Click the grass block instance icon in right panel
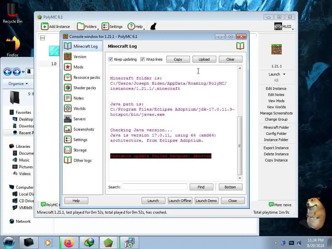The image size is (332, 249). click(277, 49)
